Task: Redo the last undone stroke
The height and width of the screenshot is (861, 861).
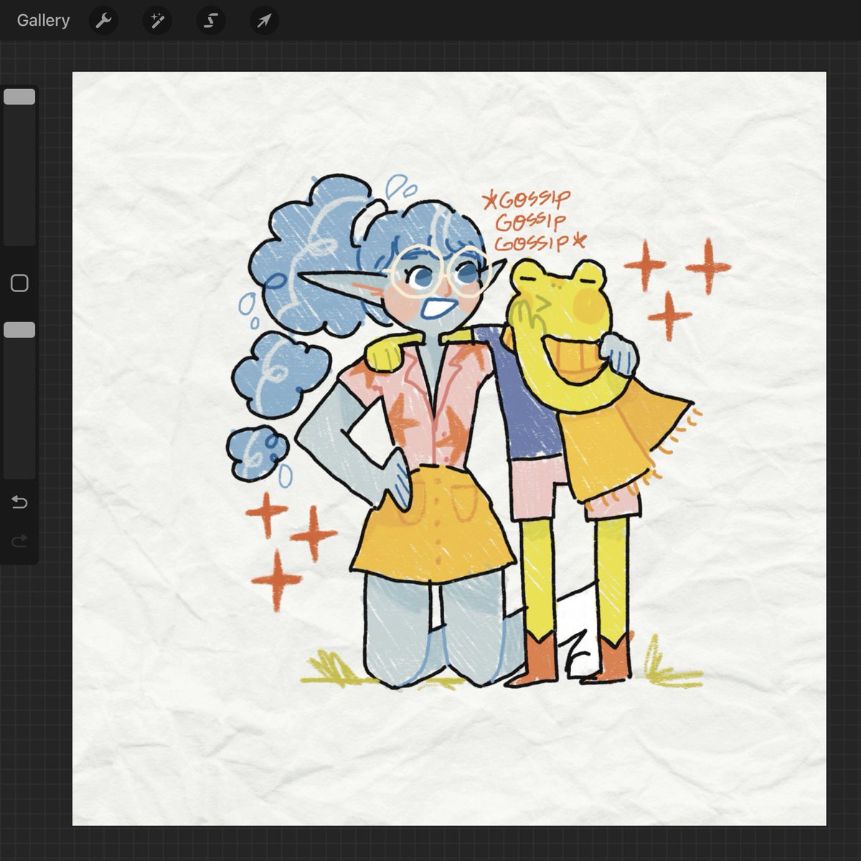Action: click(19, 541)
